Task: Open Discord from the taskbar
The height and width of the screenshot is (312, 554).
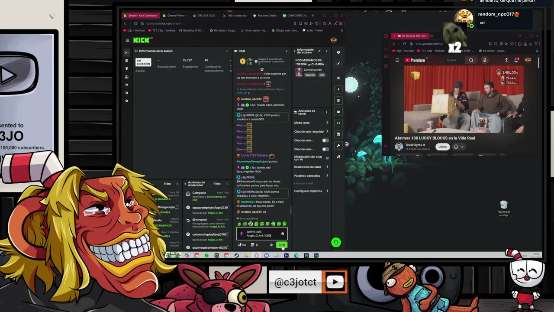Action: (x=266, y=256)
